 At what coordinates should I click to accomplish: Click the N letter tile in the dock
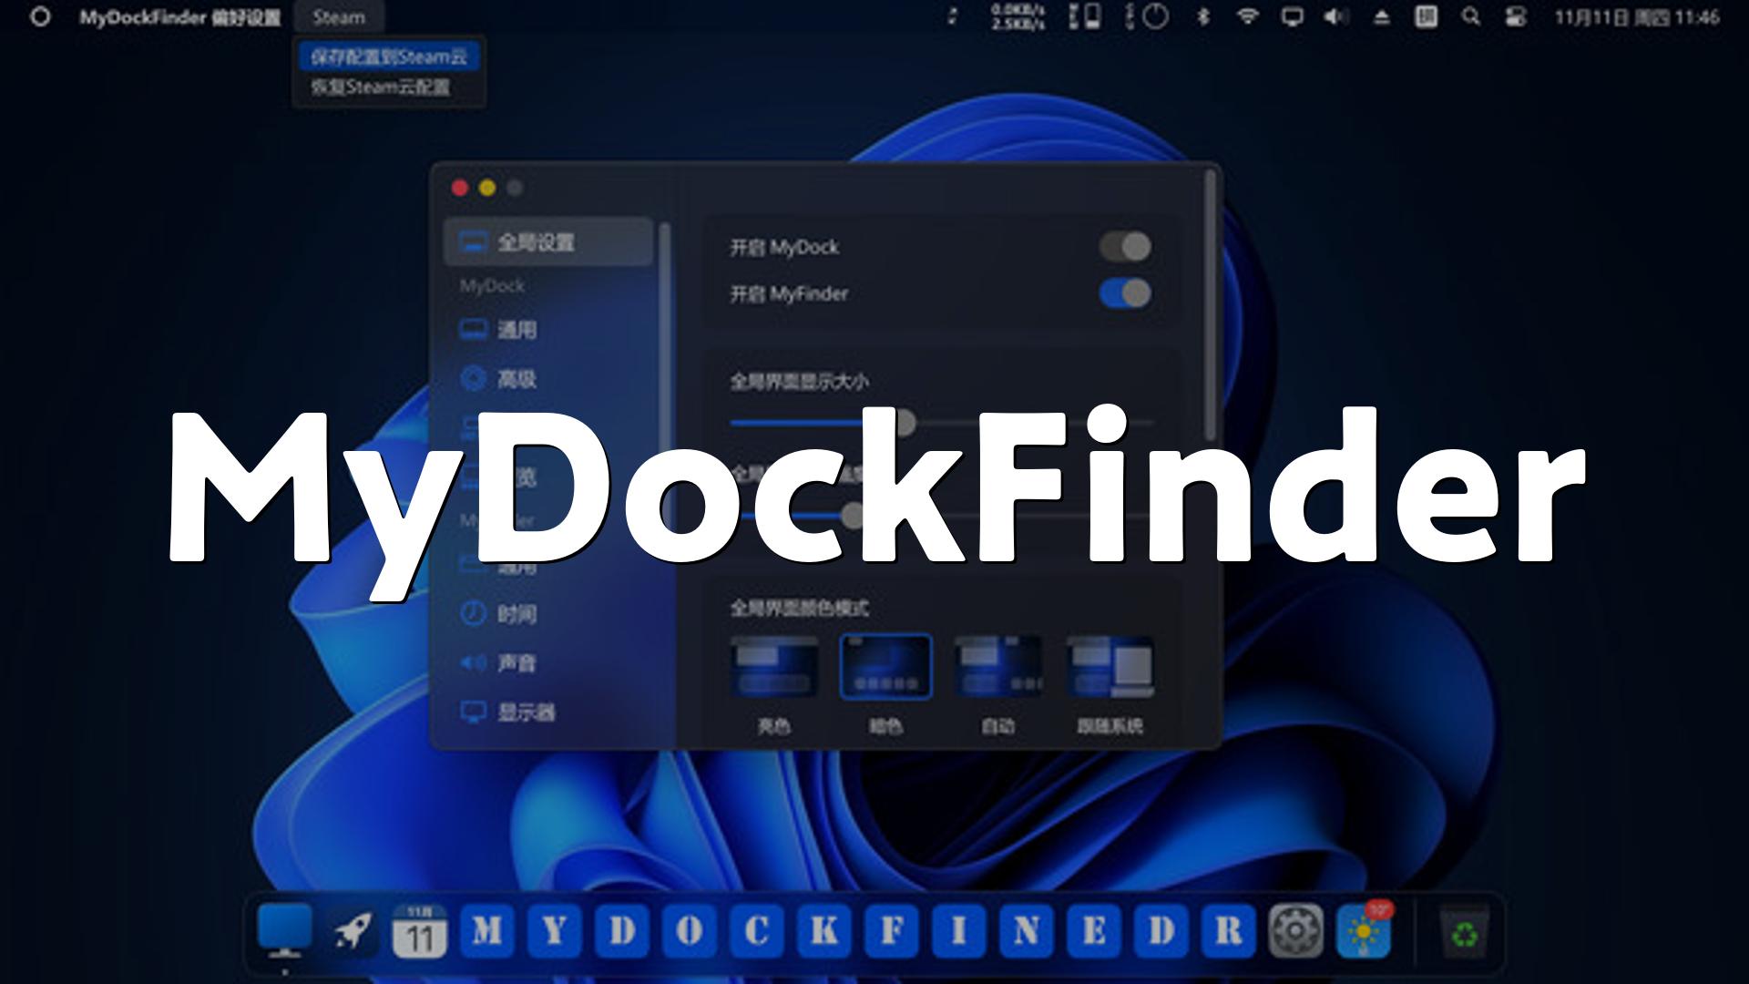[1027, 931]
